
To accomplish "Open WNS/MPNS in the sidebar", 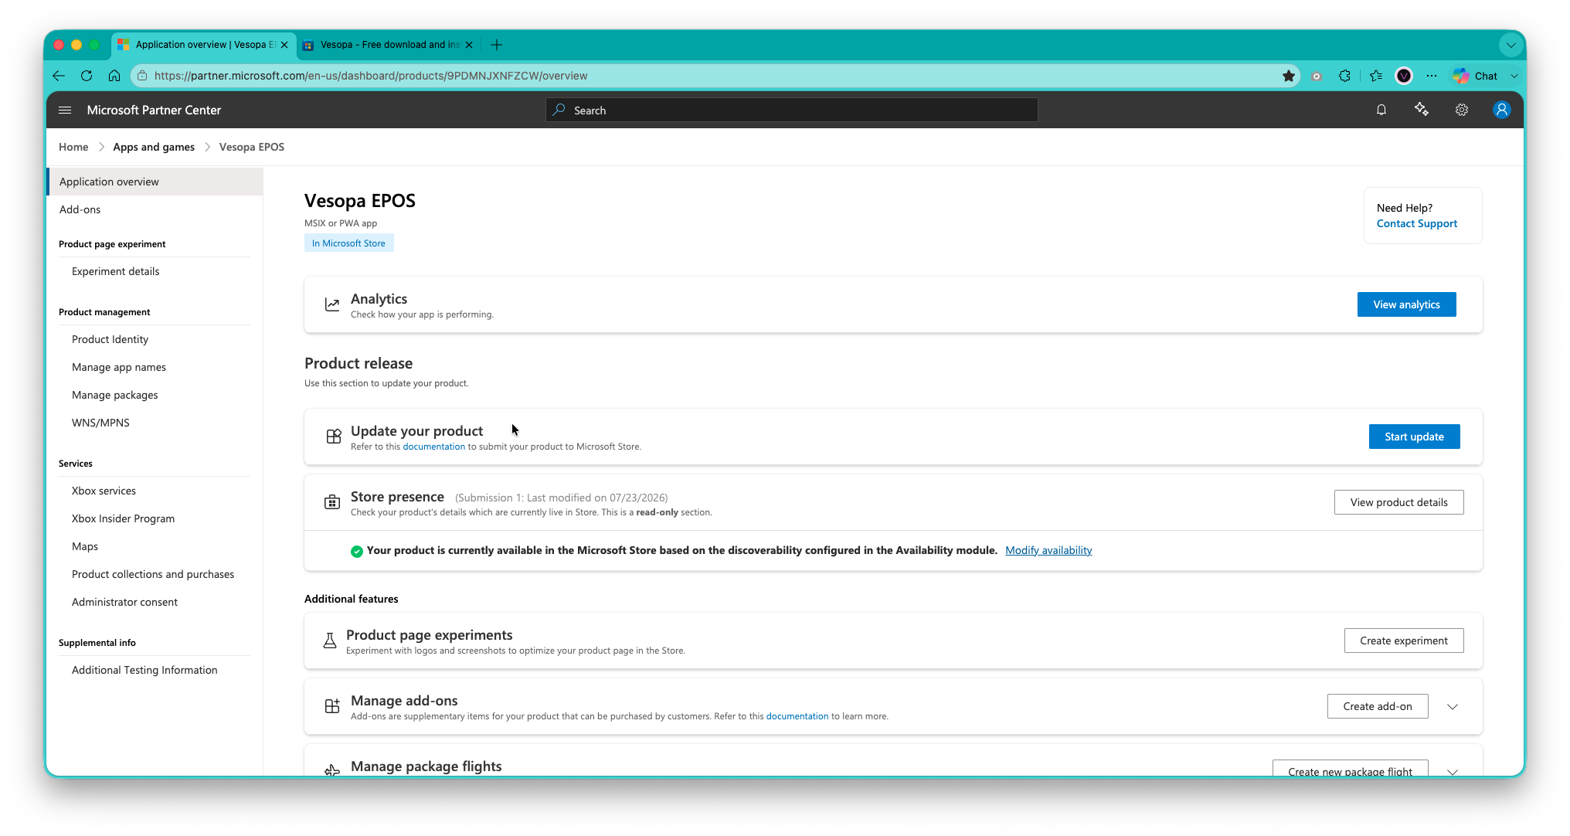I will click(x=100, y=423).
